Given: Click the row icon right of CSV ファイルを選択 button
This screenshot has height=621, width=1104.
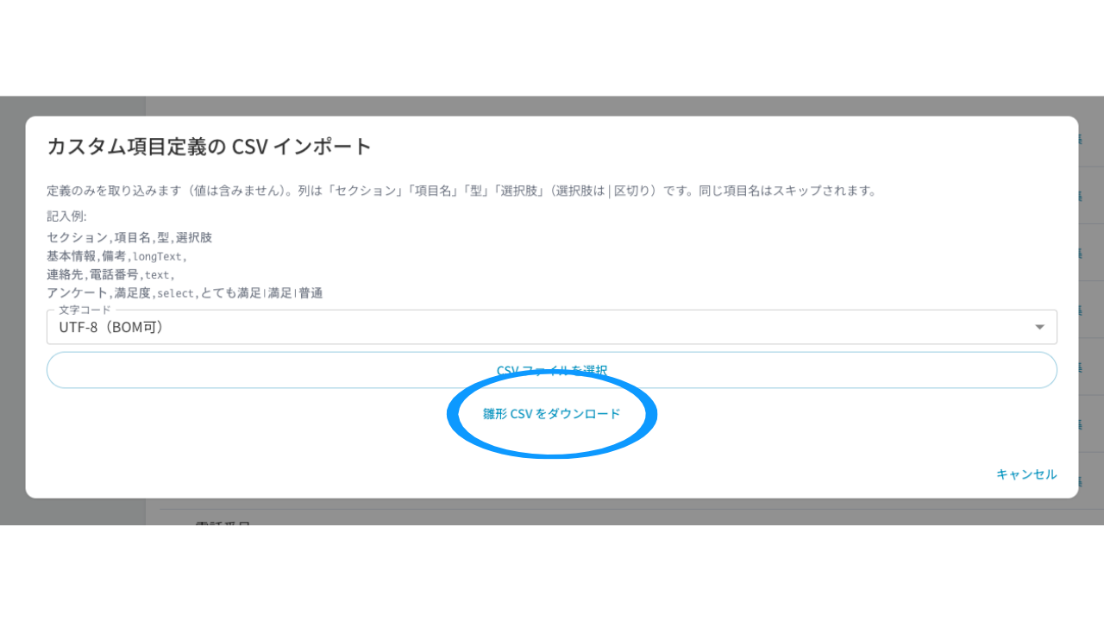Looking at the screenshot, I should pyautogui.click(x=1079, y=367).
